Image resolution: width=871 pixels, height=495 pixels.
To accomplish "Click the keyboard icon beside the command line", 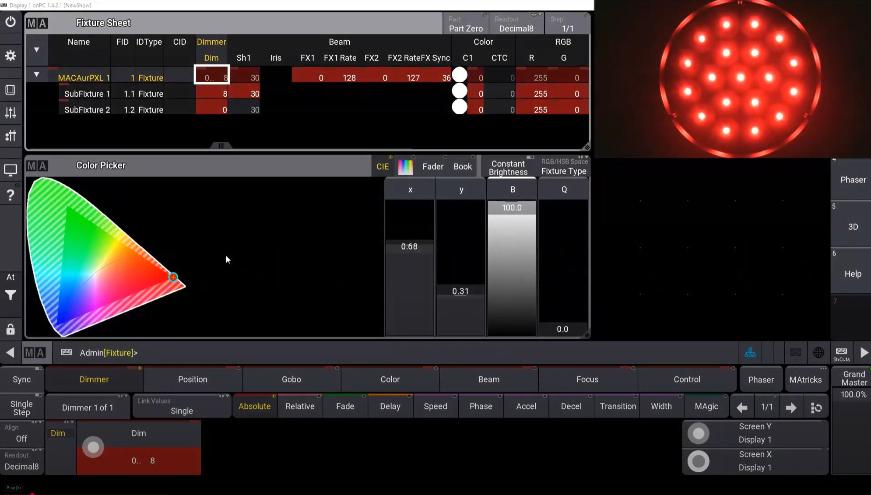I will (x=67, y=352).
